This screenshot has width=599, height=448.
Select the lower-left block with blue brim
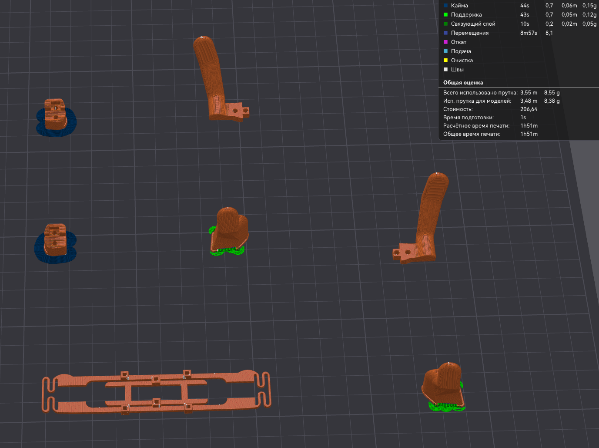coord(55,239)
